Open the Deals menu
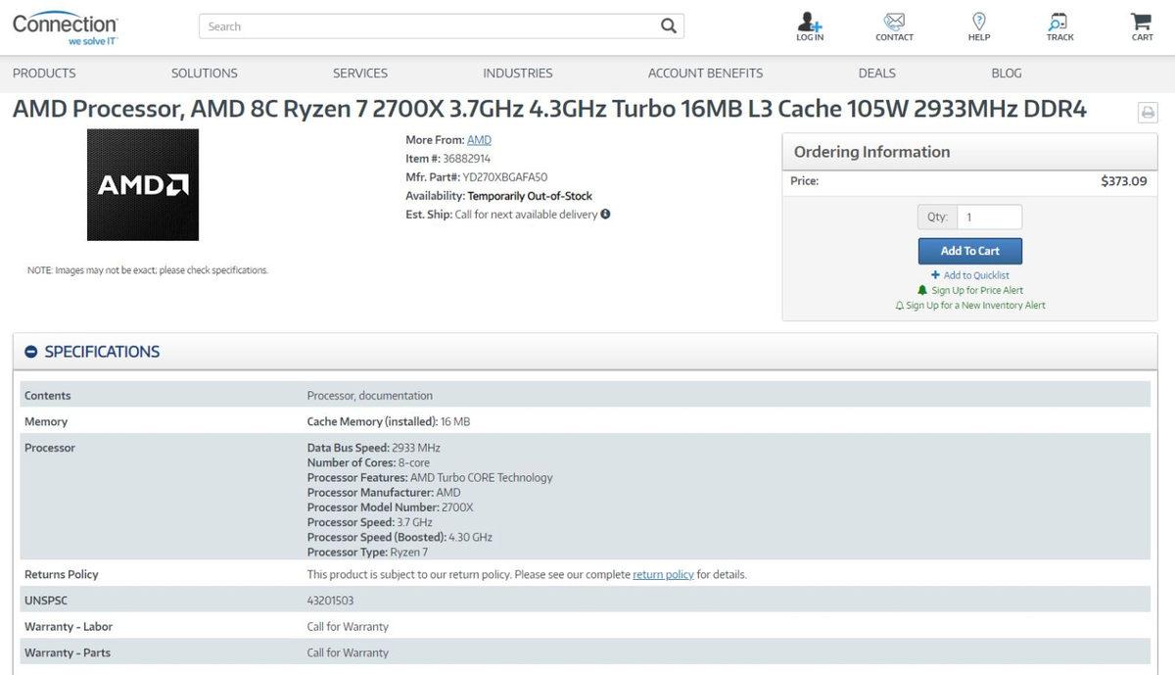Viewport: 1175px width, 675px height. point(875,72)
